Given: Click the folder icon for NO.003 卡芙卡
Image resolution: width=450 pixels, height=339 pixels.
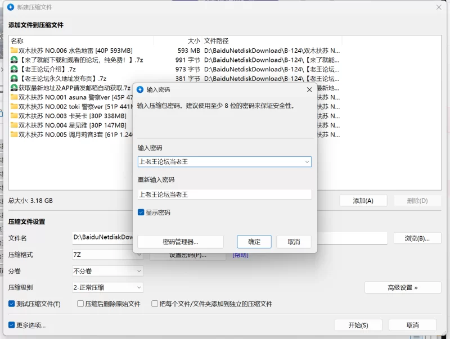Looking at the screenshot, I should coord(14,116).
